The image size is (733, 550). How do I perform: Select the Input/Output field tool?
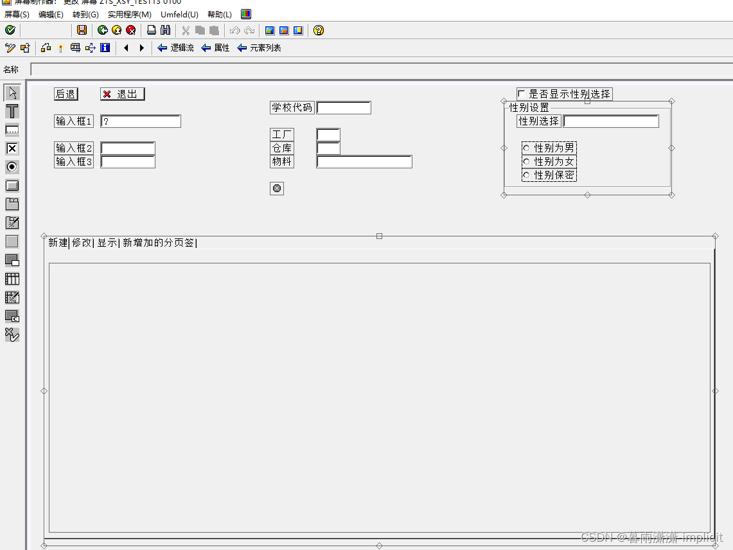[x=12, y=129]
